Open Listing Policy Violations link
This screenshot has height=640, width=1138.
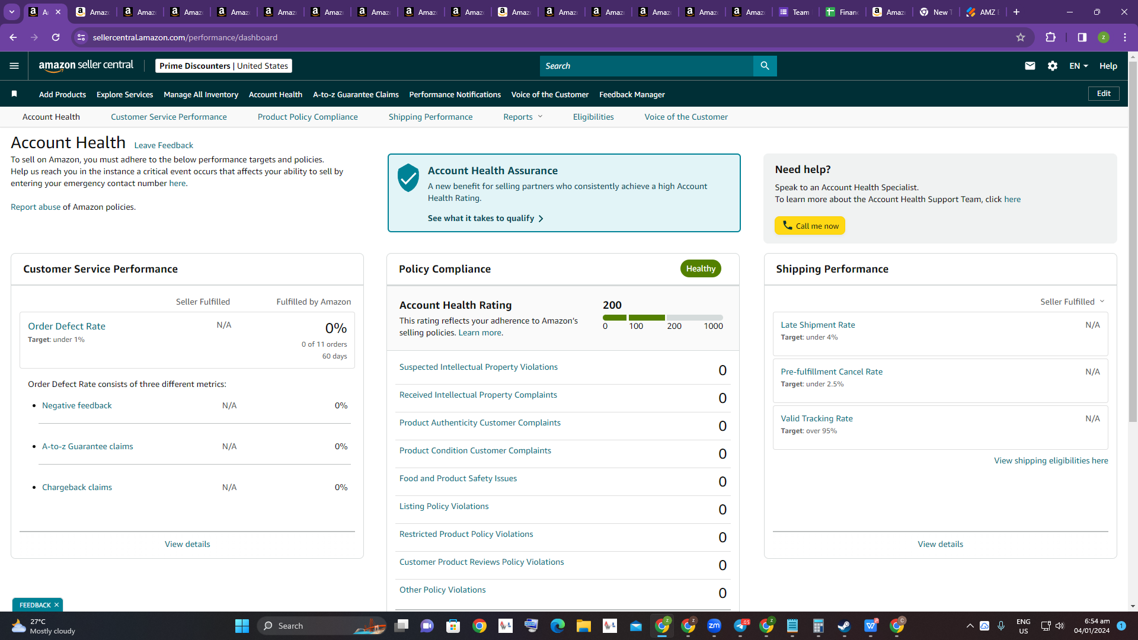(x=443, y=506)
